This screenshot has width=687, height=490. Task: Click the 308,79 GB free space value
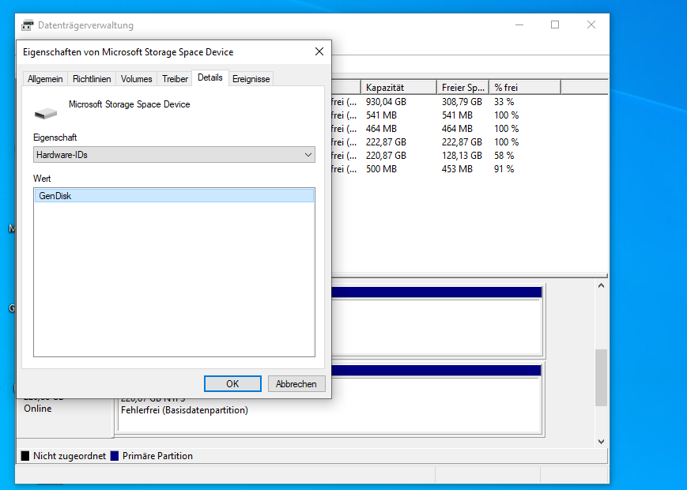click(462, 102)
